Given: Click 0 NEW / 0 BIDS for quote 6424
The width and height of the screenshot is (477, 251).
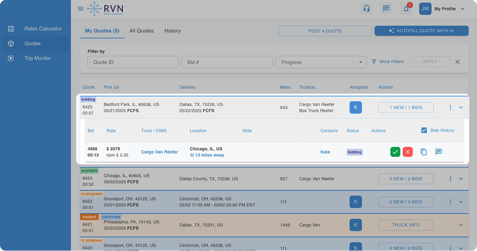Looking at the screenshot, I should click(406, 179).
